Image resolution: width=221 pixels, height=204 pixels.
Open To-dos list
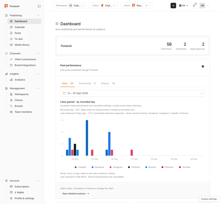24,39
